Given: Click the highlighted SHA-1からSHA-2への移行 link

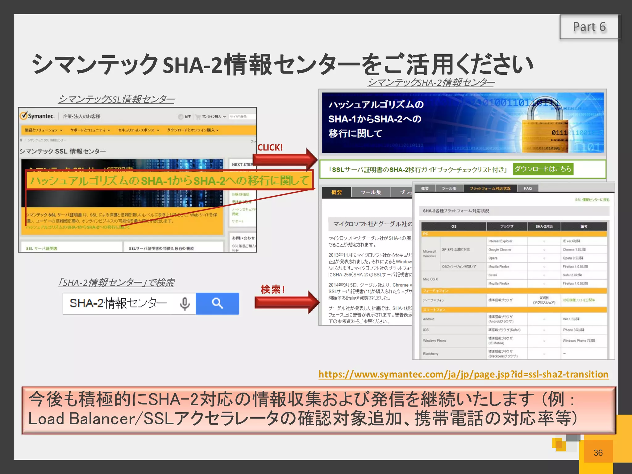Looking at the screenshot, I should pos(169,180).
